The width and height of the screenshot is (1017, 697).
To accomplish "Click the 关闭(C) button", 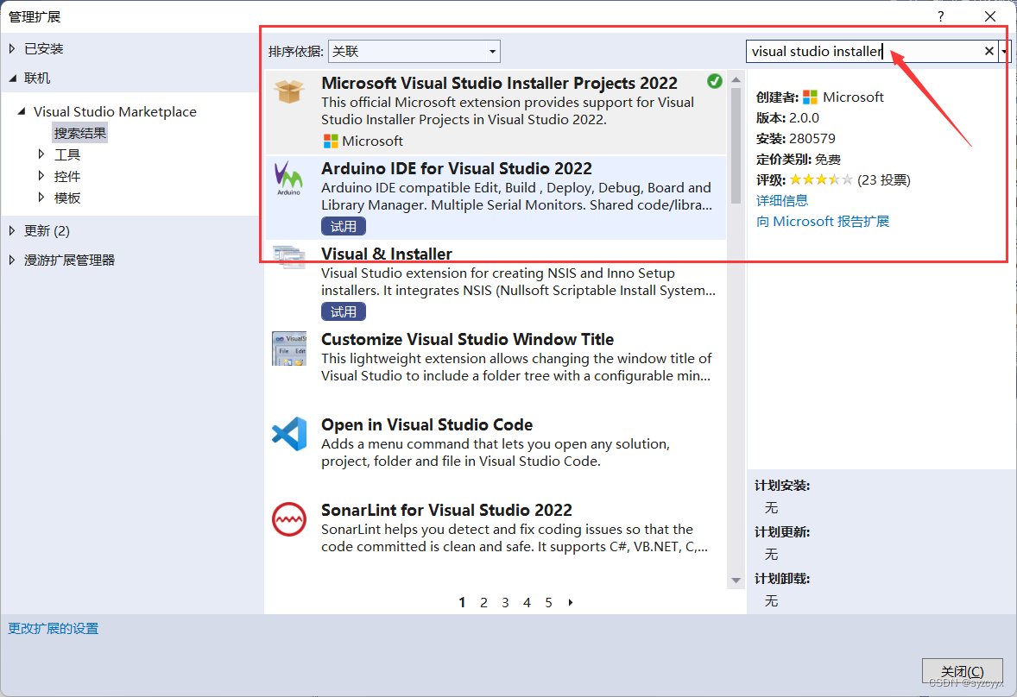I will click(x=962, y=671).
